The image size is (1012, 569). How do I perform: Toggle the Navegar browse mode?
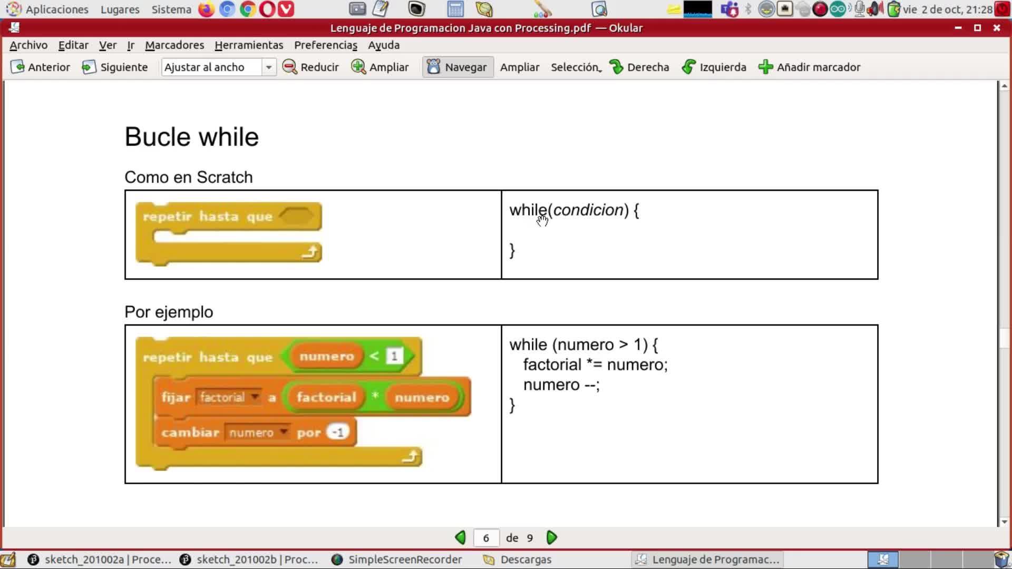pyautogui.click(x=458, y=67)
